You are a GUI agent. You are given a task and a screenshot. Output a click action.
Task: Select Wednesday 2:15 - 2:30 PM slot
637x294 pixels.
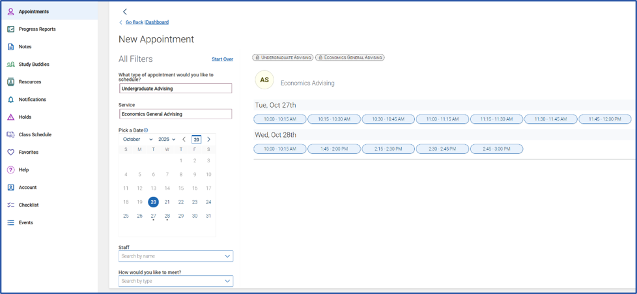pyautogui.click(x=388, y=149)
